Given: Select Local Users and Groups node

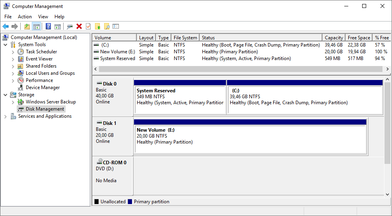Looking at the screenshot, I should 50,73.
